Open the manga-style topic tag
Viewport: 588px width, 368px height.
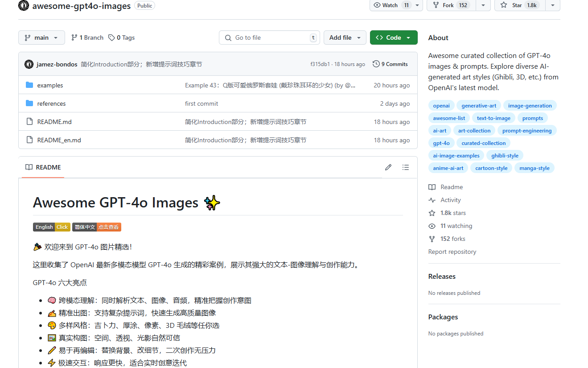pos(535,168)
